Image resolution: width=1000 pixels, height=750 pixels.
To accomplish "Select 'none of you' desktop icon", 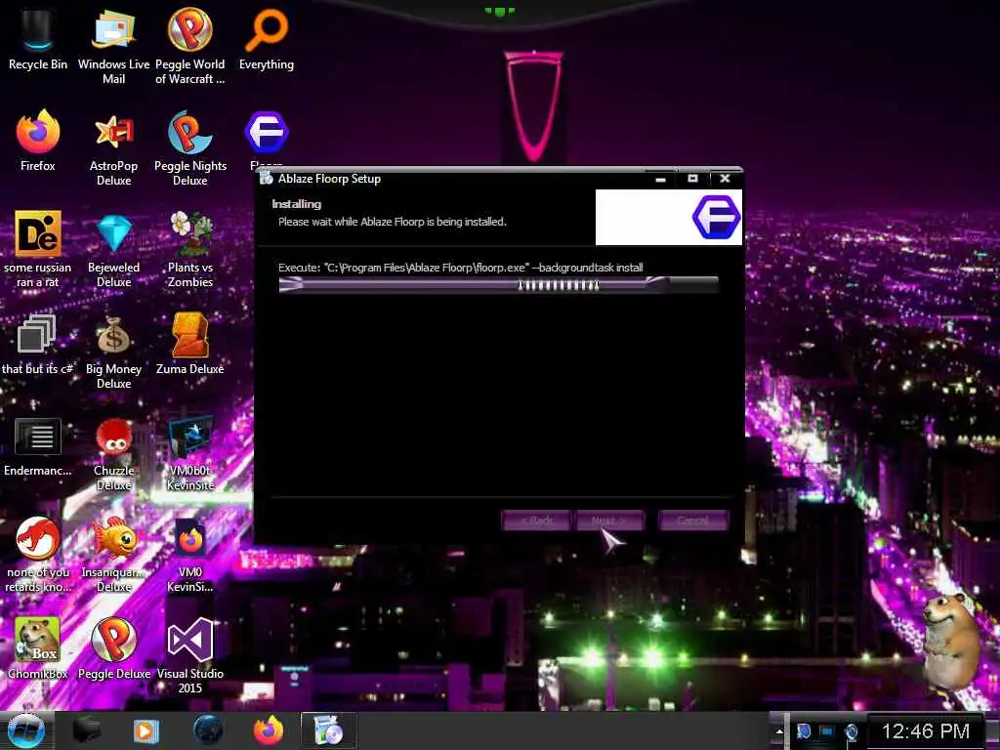I will (x=38, y=554).
